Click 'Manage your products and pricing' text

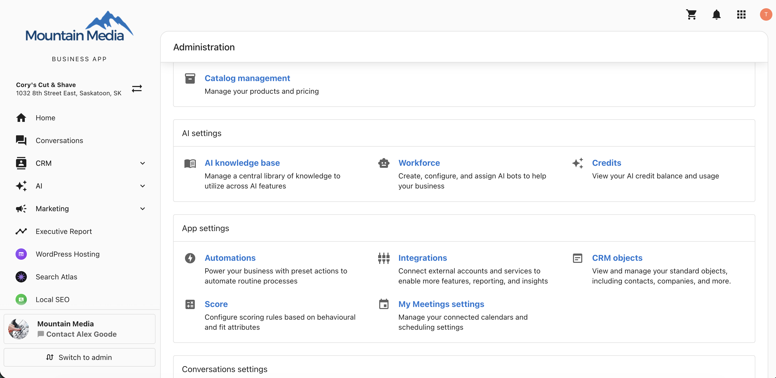pyautogui.click(x=261, y=91)
